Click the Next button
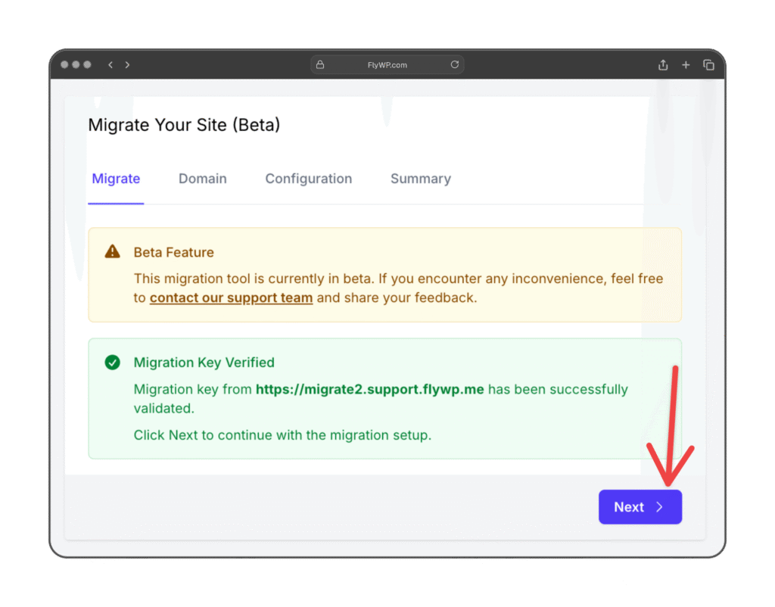Viewport: 775px width, 607px height. 640,507
